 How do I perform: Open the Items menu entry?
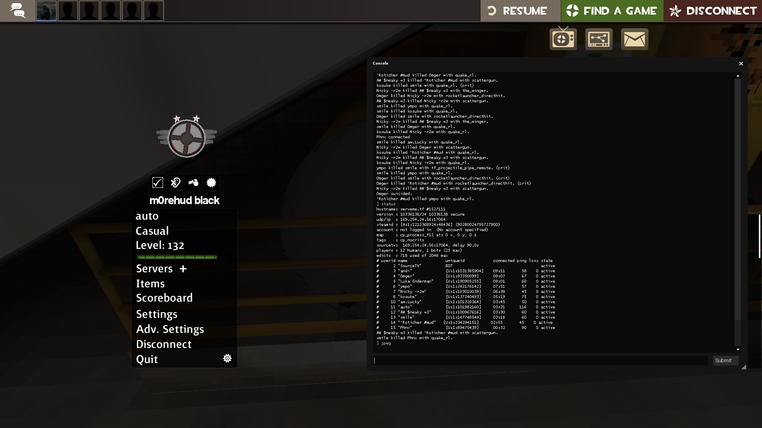(x=150, y=283)
